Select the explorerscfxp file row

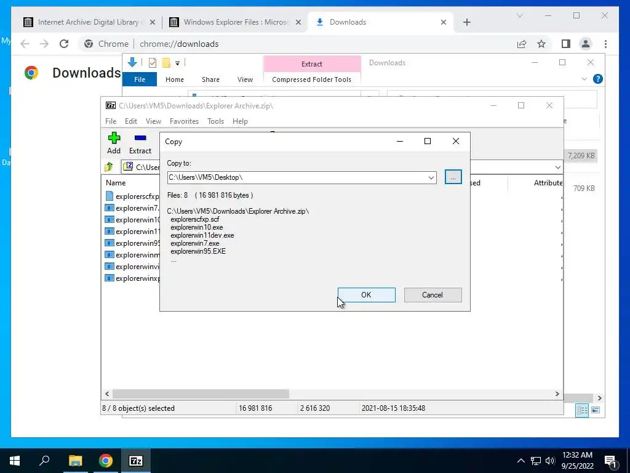132,196
